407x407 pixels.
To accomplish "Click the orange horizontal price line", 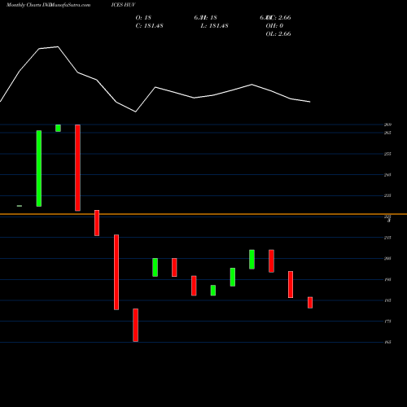I will click(x=203, y=214).
